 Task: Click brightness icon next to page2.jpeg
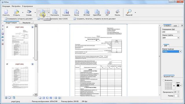pyautogui.click(x=32, y=64)
